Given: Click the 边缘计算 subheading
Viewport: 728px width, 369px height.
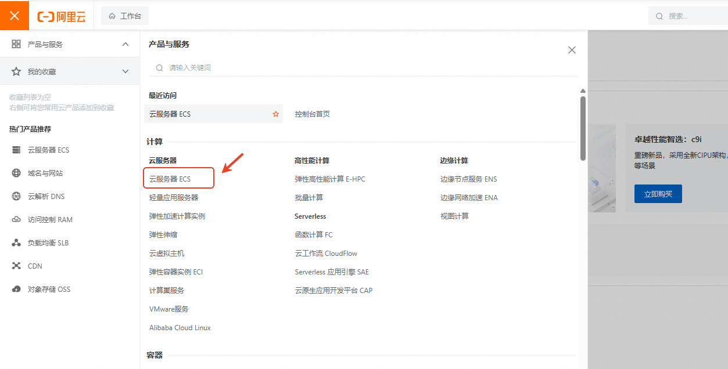Looking at the screenshot, I should pos(454,161).
